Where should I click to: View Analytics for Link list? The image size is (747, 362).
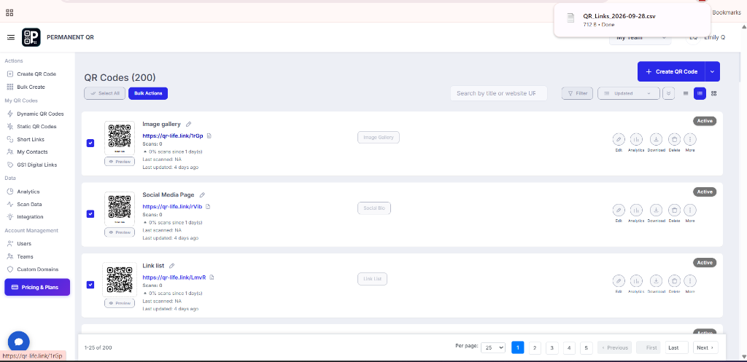(636, 280)
